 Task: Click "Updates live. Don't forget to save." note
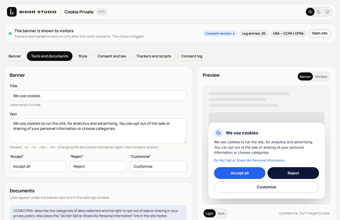pos(304,213)
